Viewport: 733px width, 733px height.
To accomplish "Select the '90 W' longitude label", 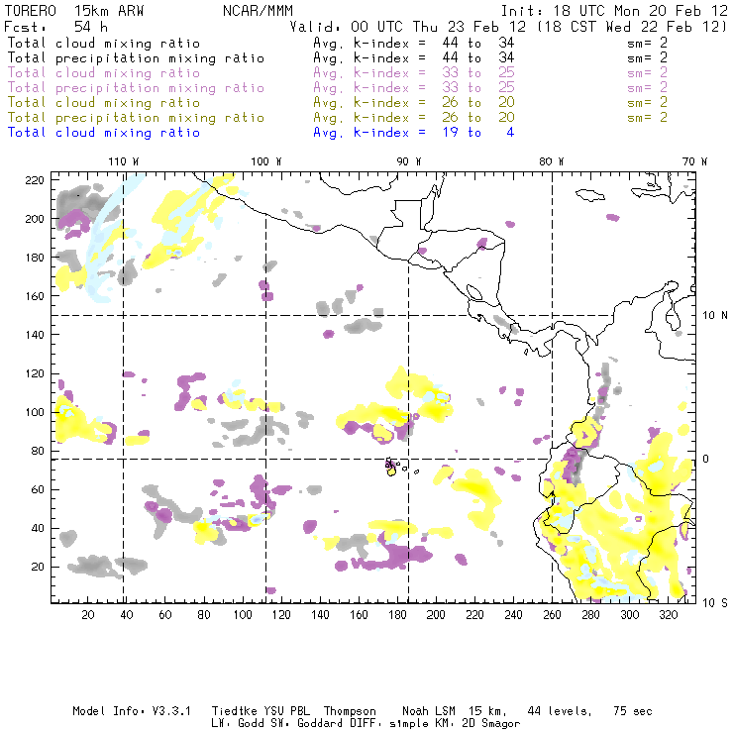I will 409,161.
